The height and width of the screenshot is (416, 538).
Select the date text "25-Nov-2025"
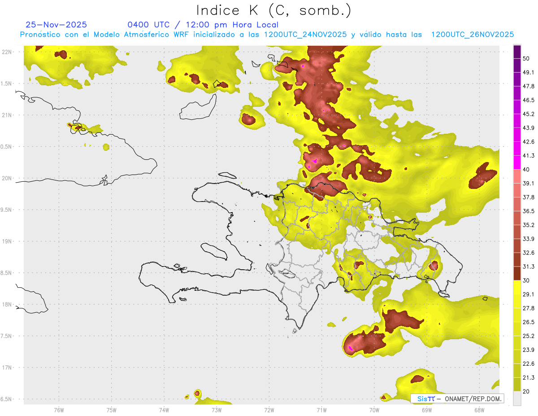coord(56,25)
